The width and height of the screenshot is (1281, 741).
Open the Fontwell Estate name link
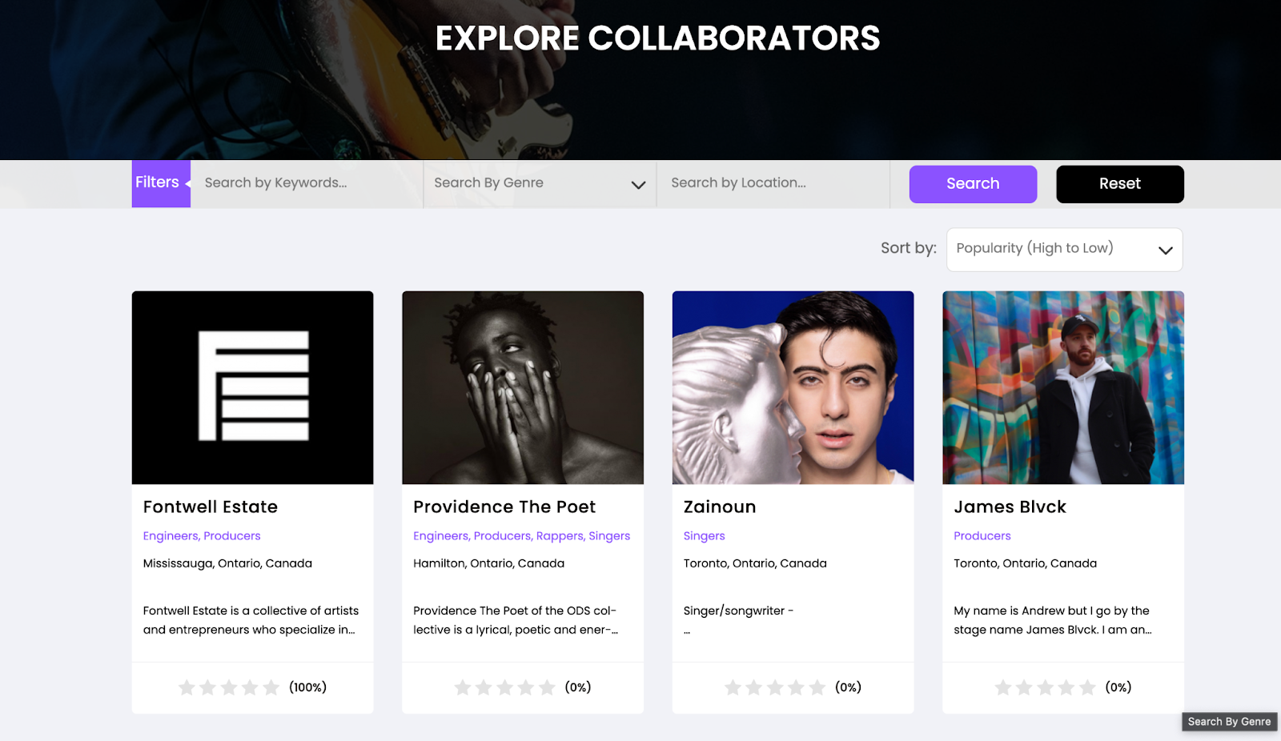(x=211, y=507)
